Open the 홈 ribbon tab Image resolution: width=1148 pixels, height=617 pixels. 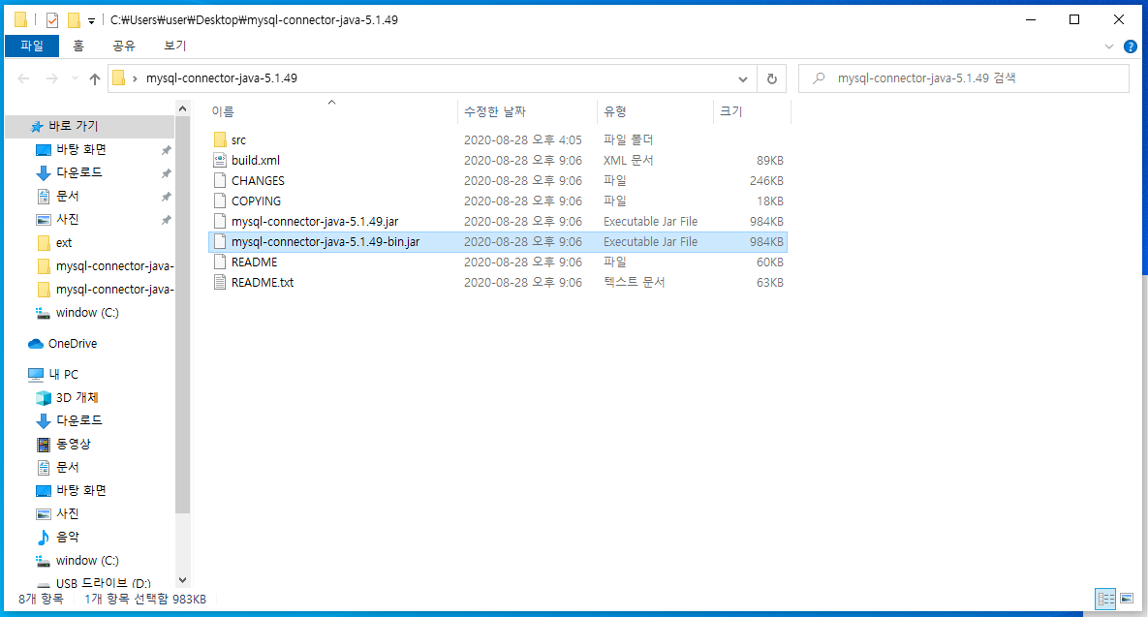78,46
